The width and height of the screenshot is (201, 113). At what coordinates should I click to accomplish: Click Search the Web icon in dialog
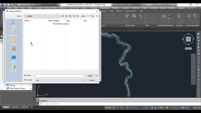(x=70, y=16)
